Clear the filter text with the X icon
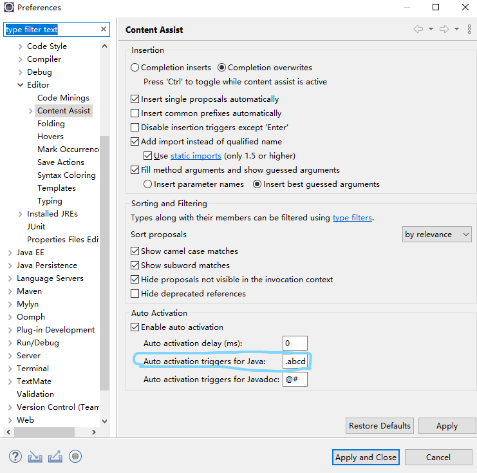Viewport: 477px width, 473px height. [x=104, y=29]
